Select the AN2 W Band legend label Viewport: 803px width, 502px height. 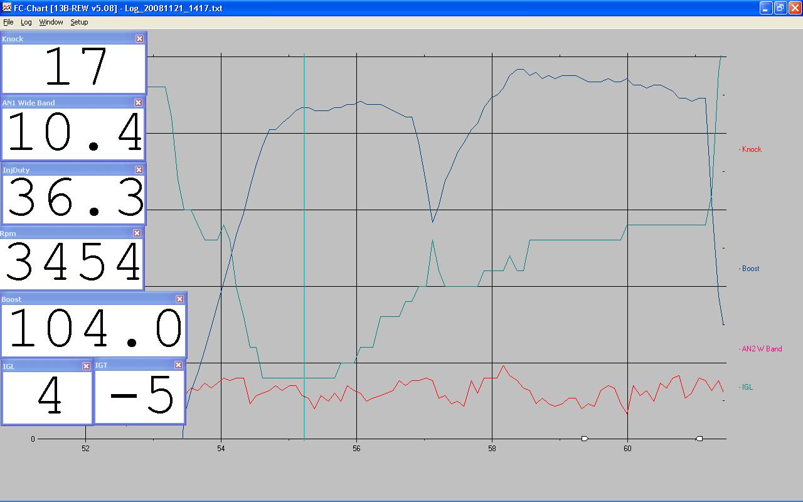pos(760,349)
